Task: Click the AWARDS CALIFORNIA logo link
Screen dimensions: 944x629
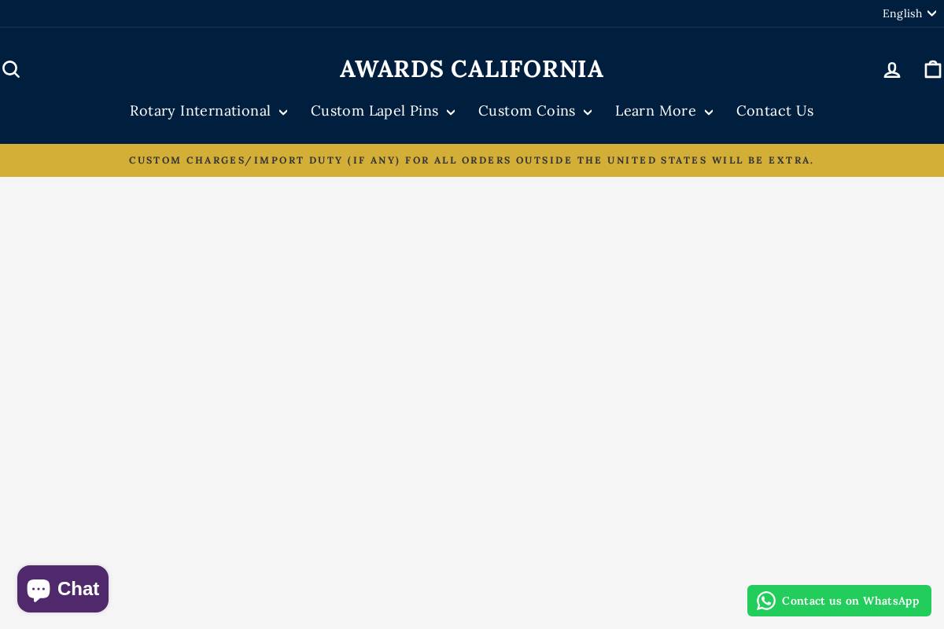Action: point(472,69)
